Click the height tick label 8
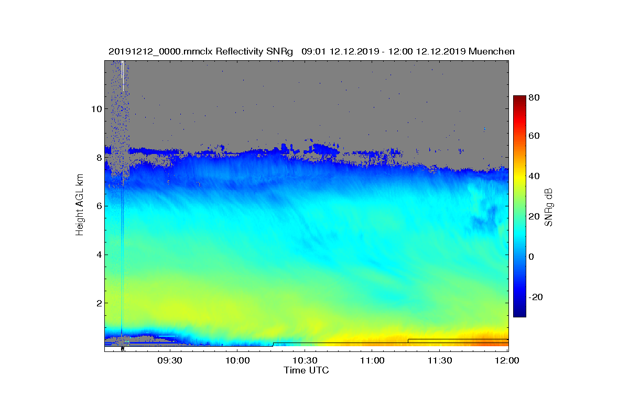629x419 pixels. point(99,158)
